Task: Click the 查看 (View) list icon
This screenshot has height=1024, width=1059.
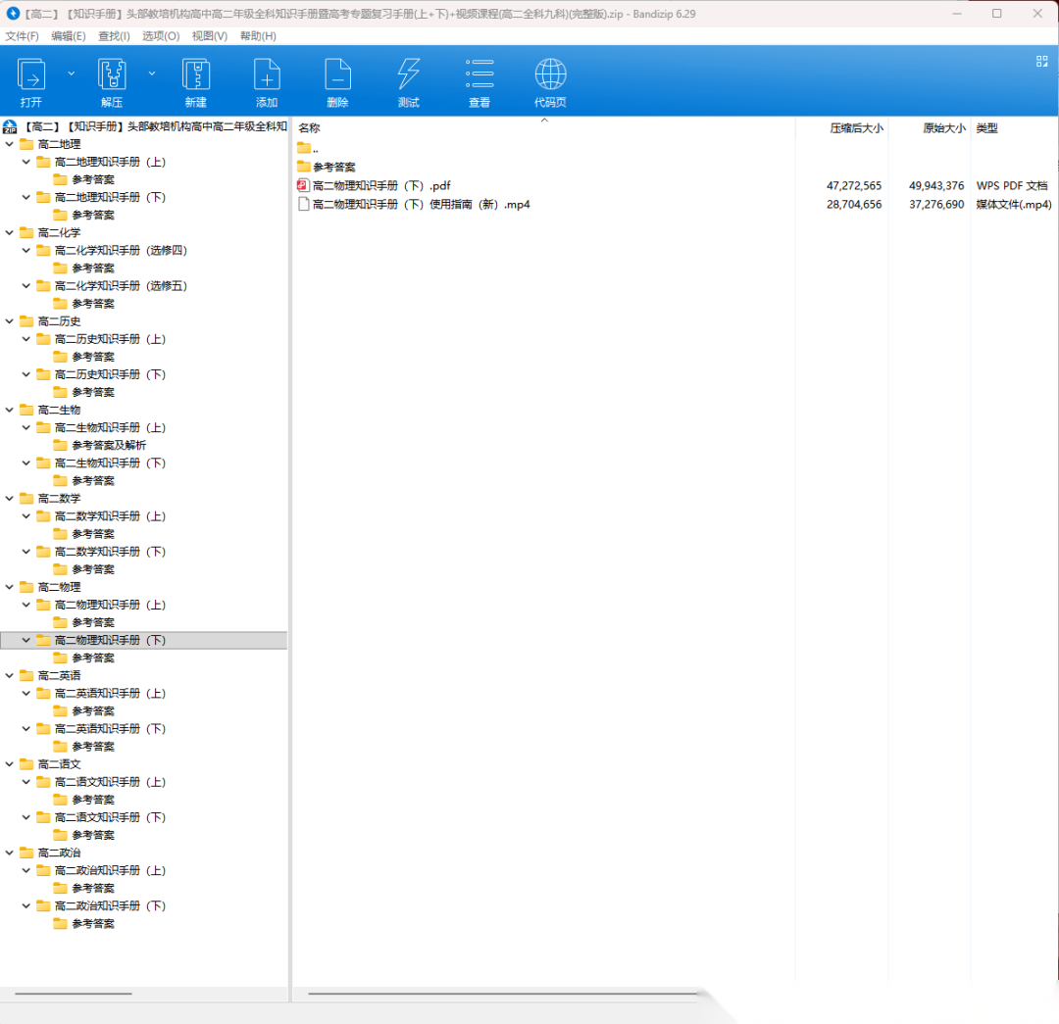Action: pos(479,75)
